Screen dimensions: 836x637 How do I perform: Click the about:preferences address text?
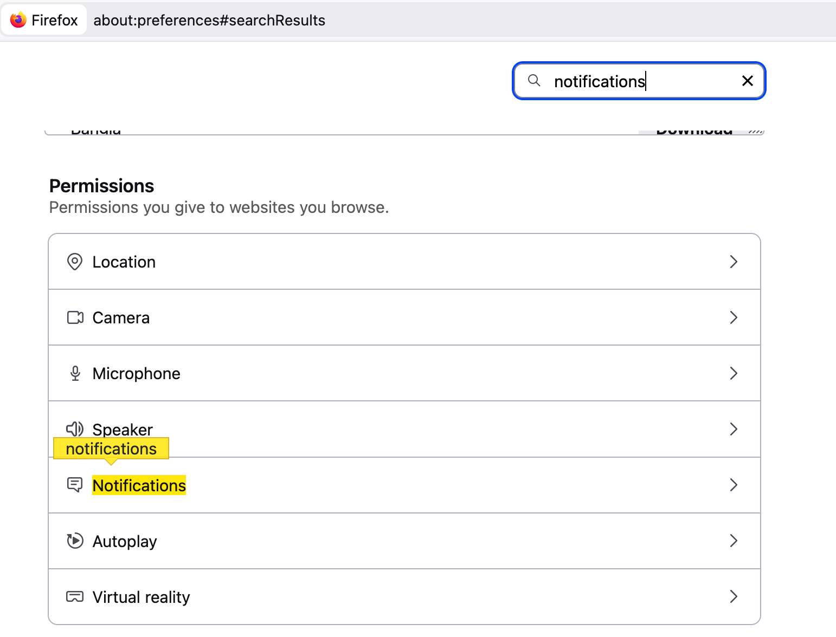point(209,21)
